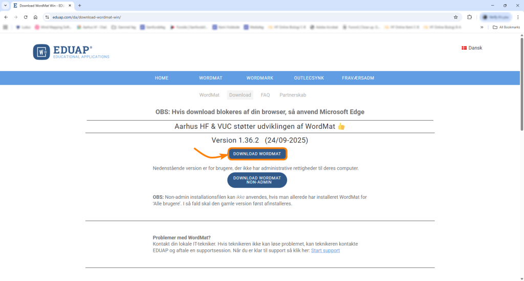Reload the page with the refresh icon
Image resolution: width=524 pixels, height=281 pixels.
[26, 17]
